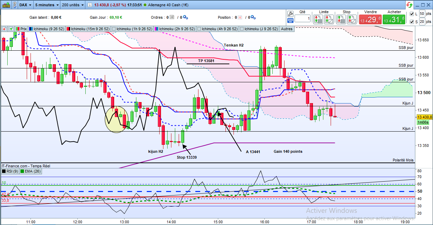Select the Prix indicator tab

tap(22, 29)
